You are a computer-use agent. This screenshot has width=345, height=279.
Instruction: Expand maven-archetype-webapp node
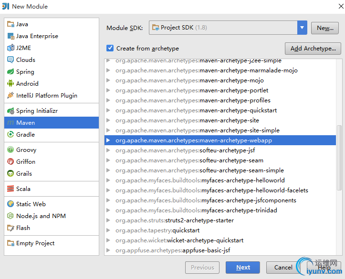(x=108, y=140)
